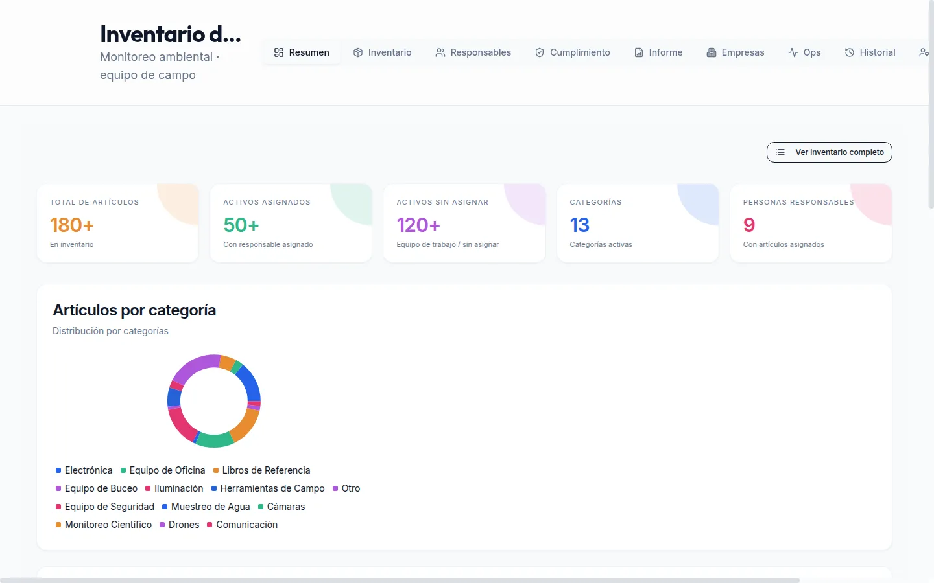Toggle Monitoreo Científico legend entry
Screen dimensions: 934x583
(x=104, y=525)
